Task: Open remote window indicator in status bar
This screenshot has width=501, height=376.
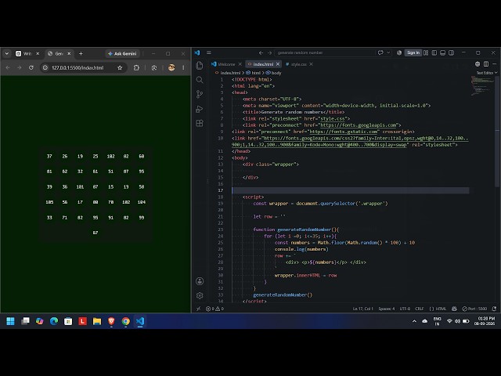Action: [198, 309]
